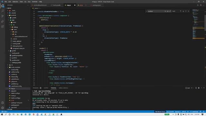The image size is (206, 116).
Task: Open Explorer more actions ellipsis
Action: (28, 5)
